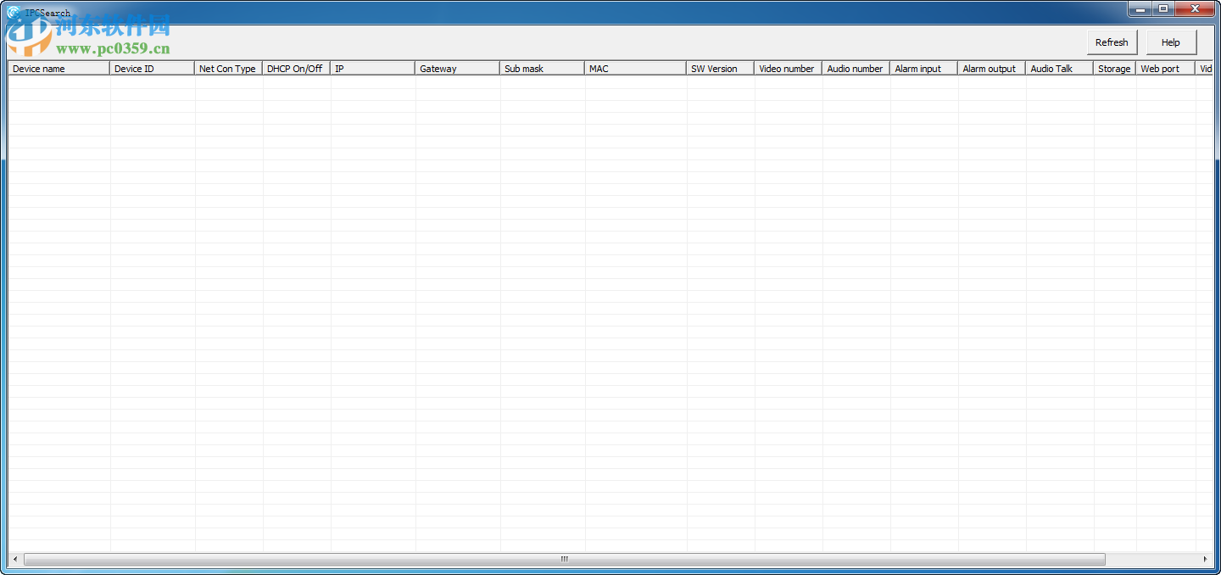Select the Audio number column header
The width and height of the screenshot is (1221, 575).
click(x=856, y=69)
